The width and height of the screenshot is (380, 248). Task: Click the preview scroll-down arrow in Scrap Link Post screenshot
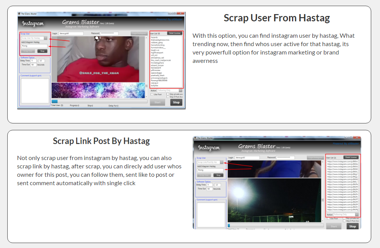tap(322, 221)
